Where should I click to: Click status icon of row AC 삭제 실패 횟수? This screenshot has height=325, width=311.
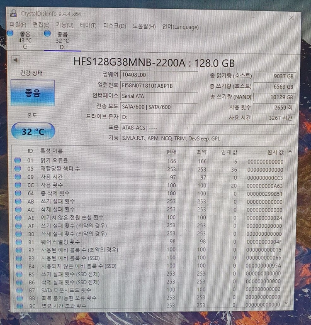(18, 209)
